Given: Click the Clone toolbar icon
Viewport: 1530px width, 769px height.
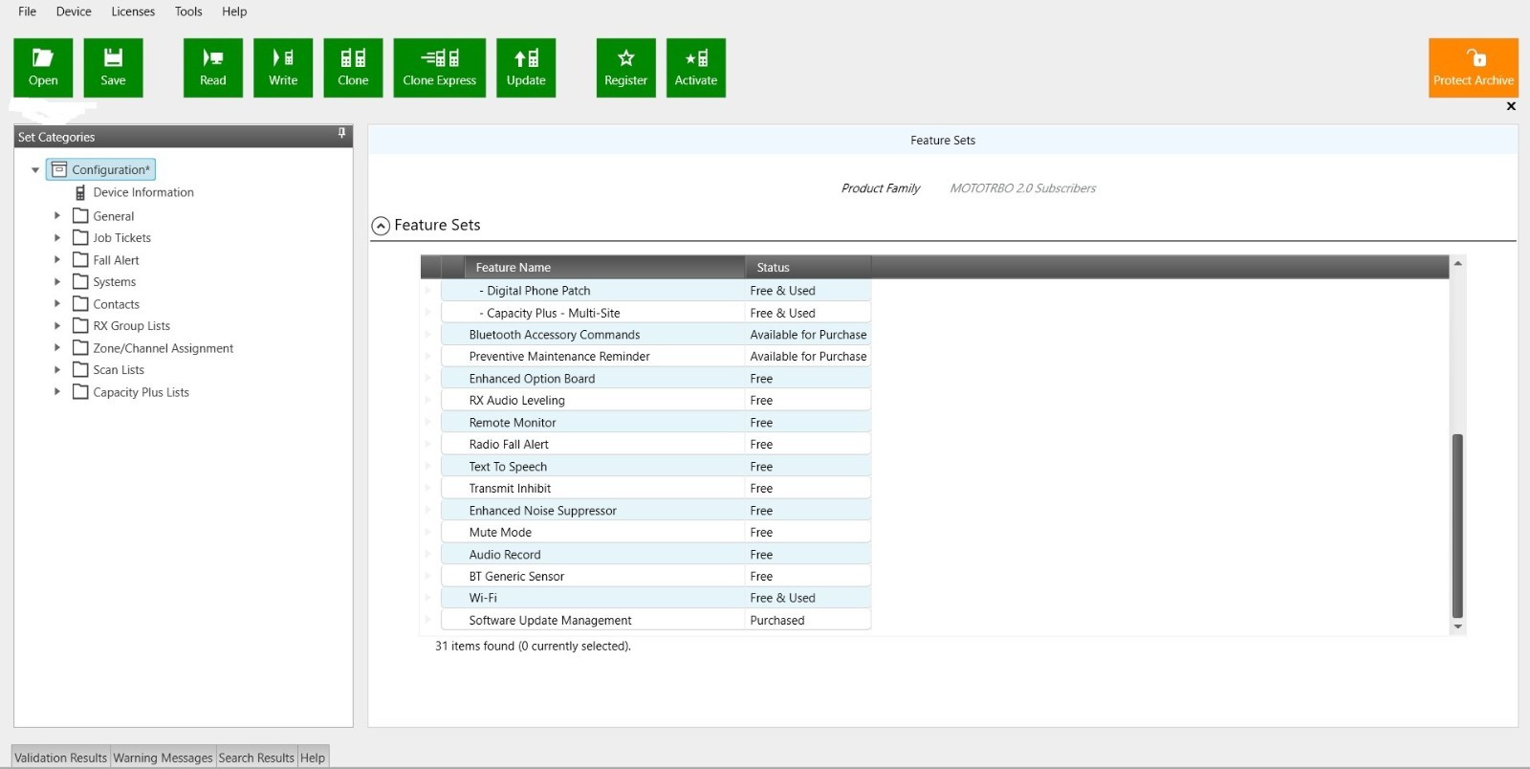Looking at the screenshot, I should point(353,67).
